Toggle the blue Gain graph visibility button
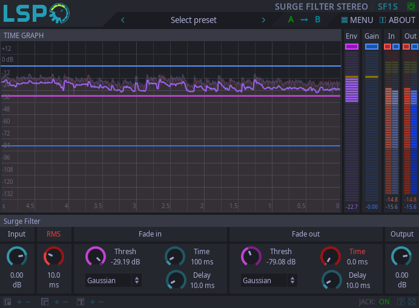419x308 pixels. pos(372,47)
